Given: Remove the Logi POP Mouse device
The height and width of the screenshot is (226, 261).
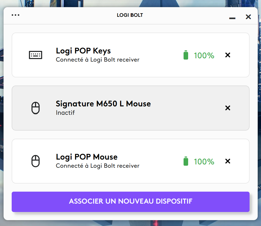Looking at the screenshot, I should pyautogui.click(x=228, y=161).
